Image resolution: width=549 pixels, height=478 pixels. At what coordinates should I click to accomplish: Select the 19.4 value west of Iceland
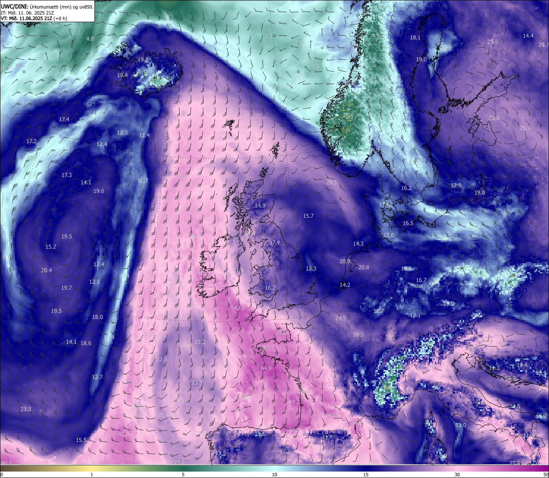coord(122,75)
